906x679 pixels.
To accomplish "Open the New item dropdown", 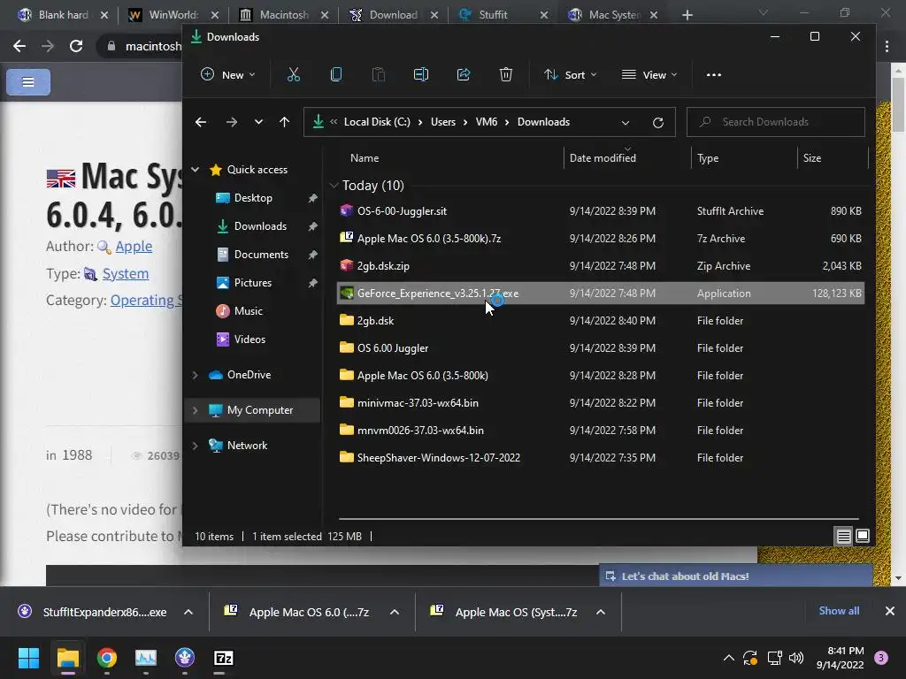I will tap(227, 74).
